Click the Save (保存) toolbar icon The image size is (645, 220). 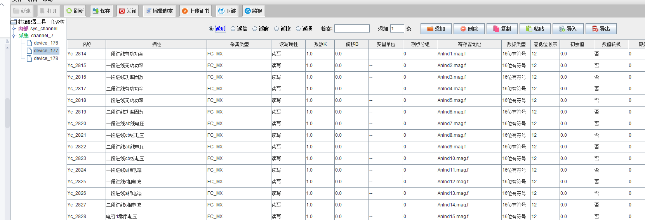point(101,11)
